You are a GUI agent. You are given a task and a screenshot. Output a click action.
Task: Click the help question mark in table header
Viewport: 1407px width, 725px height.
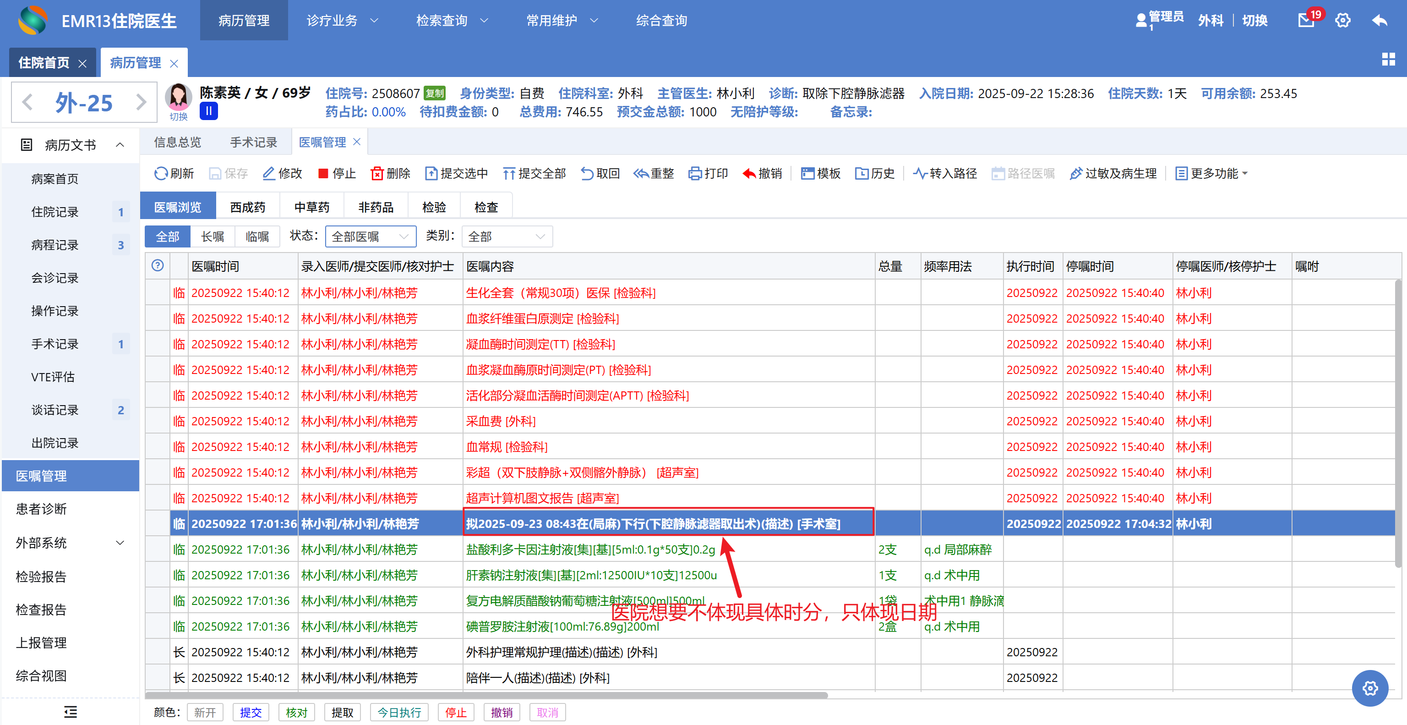coord(157,265)
